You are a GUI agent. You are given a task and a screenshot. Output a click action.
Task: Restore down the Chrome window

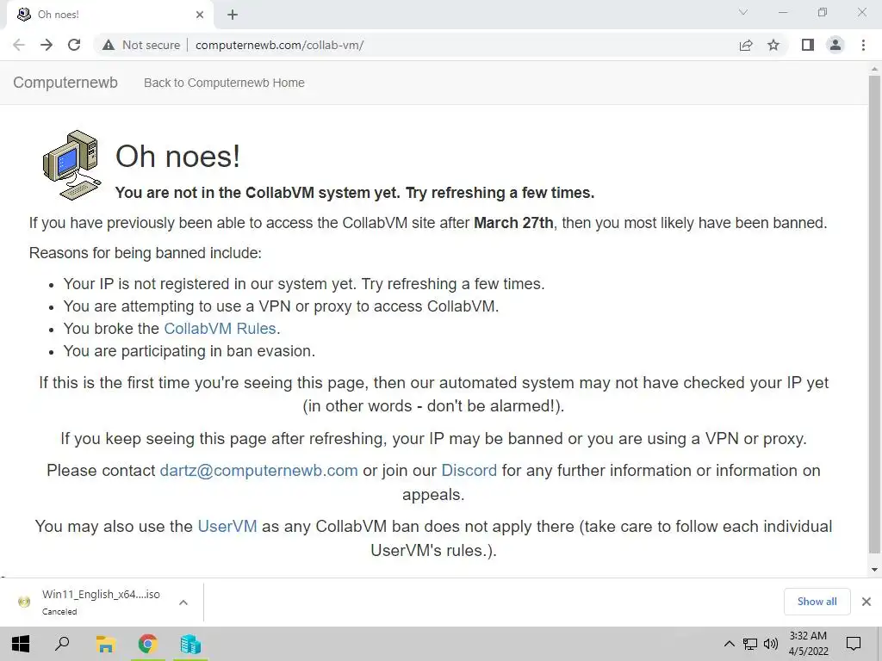tap(823, 12)
